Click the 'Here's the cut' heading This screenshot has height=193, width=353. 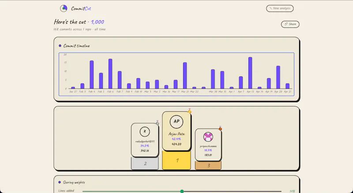tap(70, 22)
